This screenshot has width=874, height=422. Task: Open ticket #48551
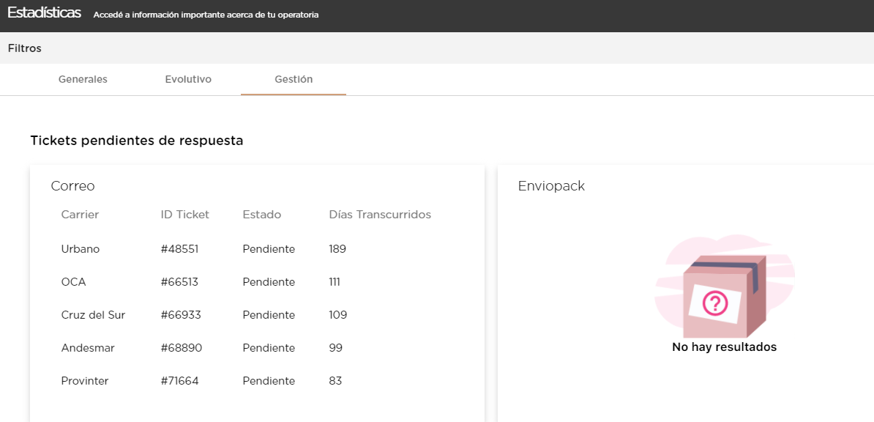179,249
